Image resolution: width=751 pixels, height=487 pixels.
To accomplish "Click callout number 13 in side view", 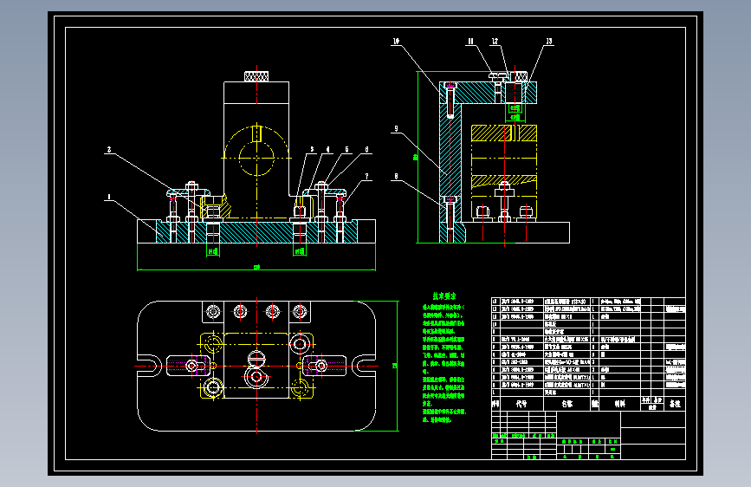I will [x=549, y=42].
